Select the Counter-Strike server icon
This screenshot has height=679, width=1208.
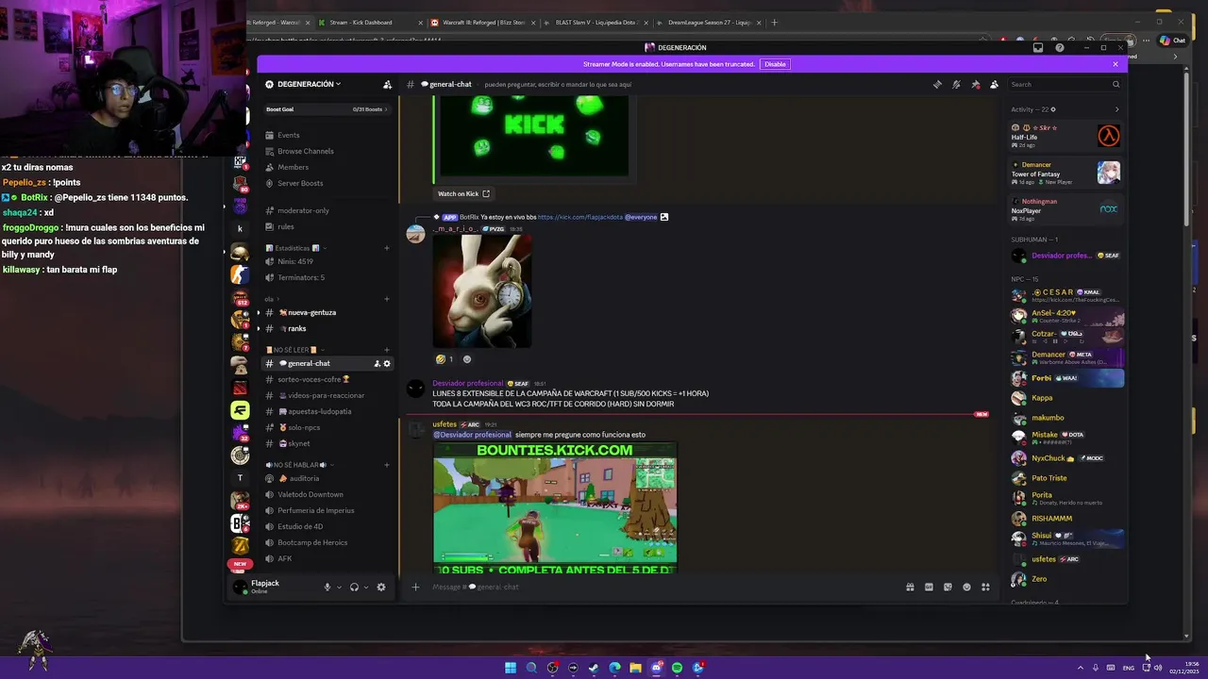(x=241, y=274)
